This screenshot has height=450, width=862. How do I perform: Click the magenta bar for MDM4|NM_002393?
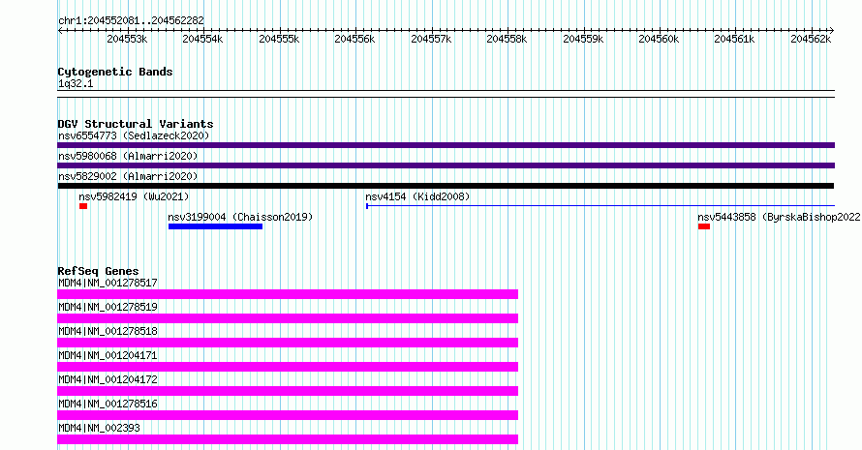click(288, 439)
